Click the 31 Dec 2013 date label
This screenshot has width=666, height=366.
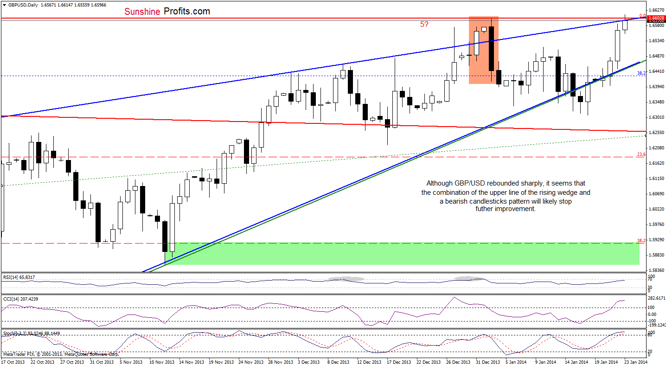coord(488,362)
